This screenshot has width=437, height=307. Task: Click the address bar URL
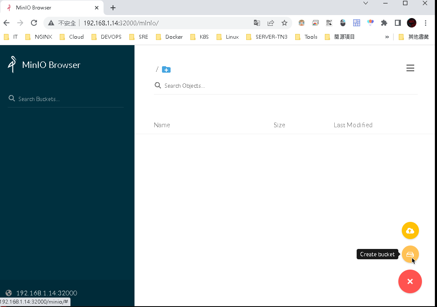pyautogui.click(x=121, y=23)
